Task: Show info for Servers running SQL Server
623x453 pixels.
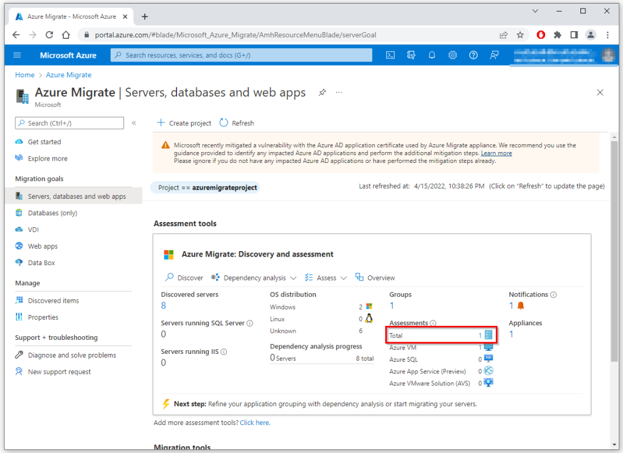Action: tap(249, 323)
